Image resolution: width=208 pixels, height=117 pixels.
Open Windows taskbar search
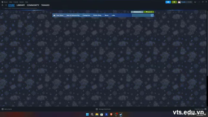click(92, 114)
